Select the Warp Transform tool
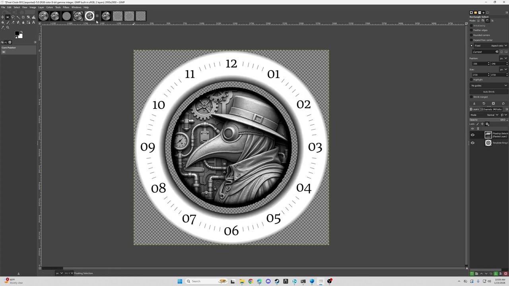Viewport: 509px width, 286px height. (x=33, y=17)
